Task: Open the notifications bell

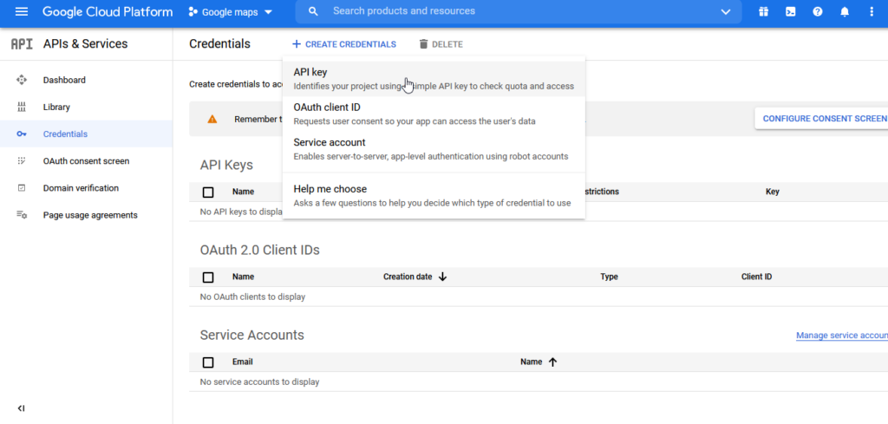Action: coord(844,12)
